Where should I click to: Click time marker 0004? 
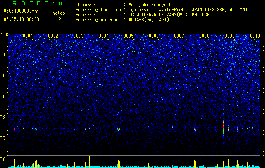tap(104, 36)
